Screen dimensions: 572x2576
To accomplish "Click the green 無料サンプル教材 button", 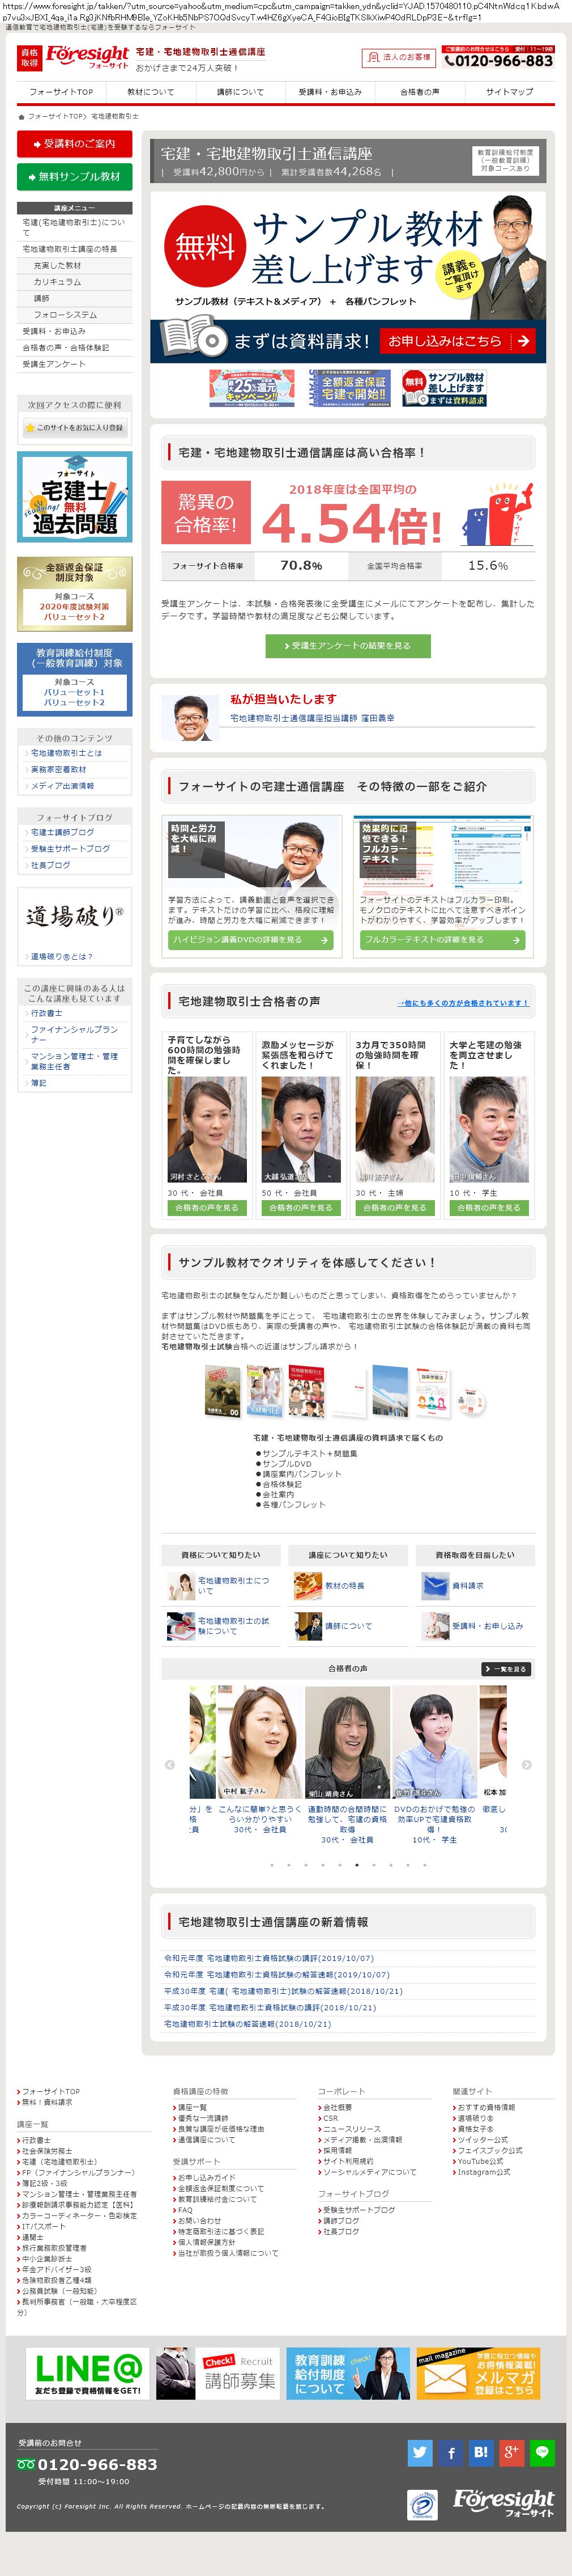I will pos(75,177).
